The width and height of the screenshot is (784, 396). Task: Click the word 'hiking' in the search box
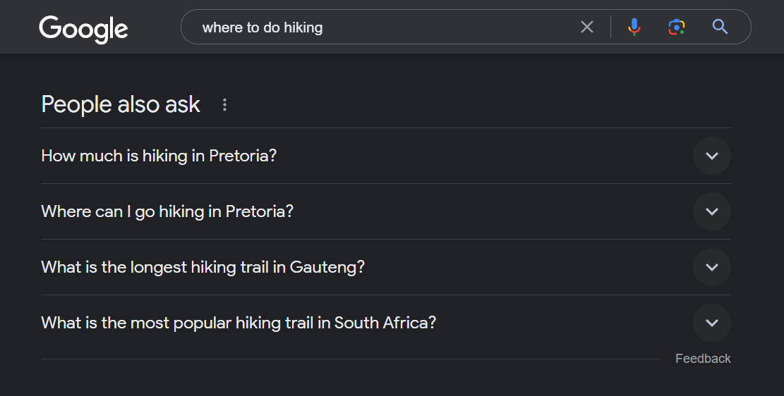pos(303,28)
